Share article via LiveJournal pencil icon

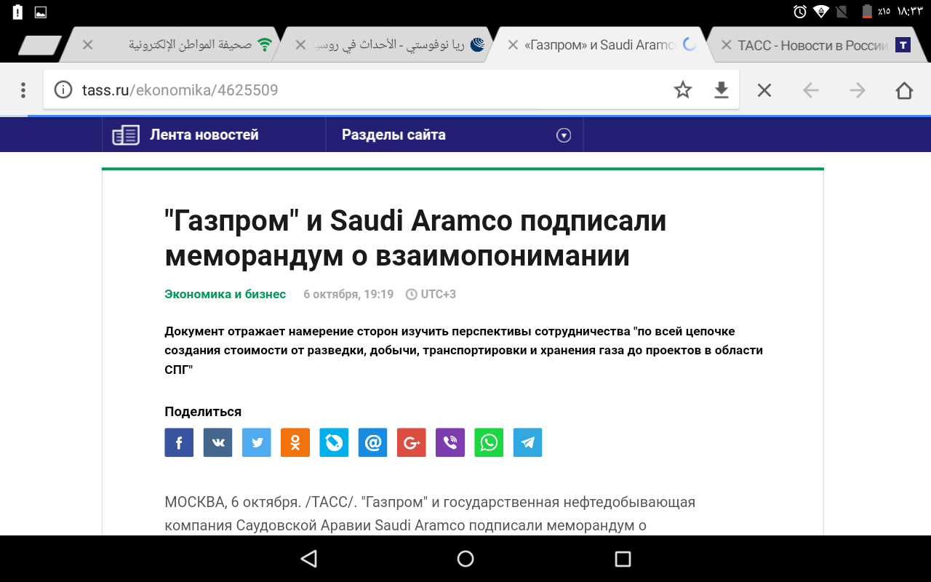334,442
